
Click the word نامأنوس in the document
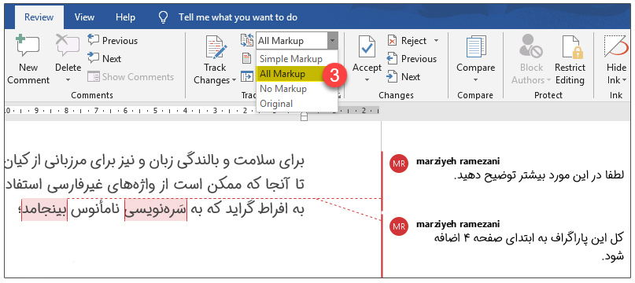coord(96,210)
